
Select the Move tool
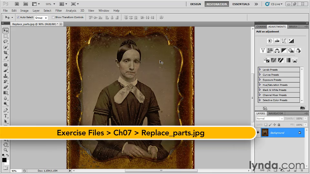click(x=5, y=31)
